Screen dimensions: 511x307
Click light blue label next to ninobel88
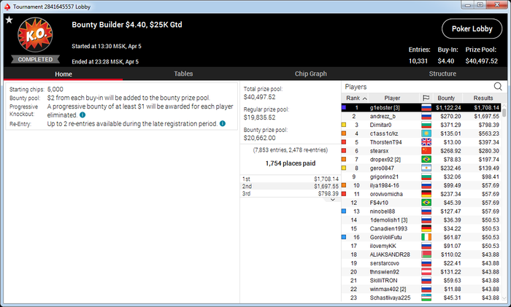click(x=344, y=211)
